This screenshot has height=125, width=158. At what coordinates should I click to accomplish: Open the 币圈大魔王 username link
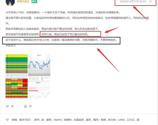[23, 1]
